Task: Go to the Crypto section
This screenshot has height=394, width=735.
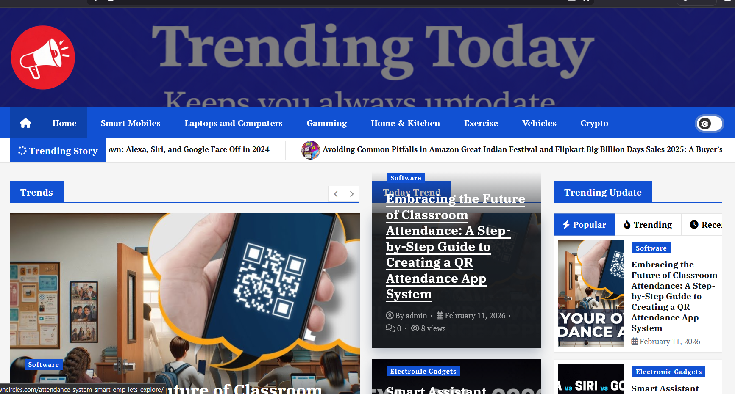Action: click(594, 123)
